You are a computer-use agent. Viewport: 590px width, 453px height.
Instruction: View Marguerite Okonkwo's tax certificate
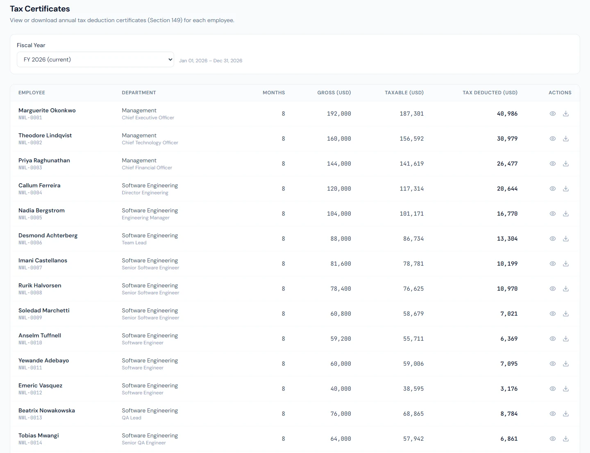tap(553, 114)
